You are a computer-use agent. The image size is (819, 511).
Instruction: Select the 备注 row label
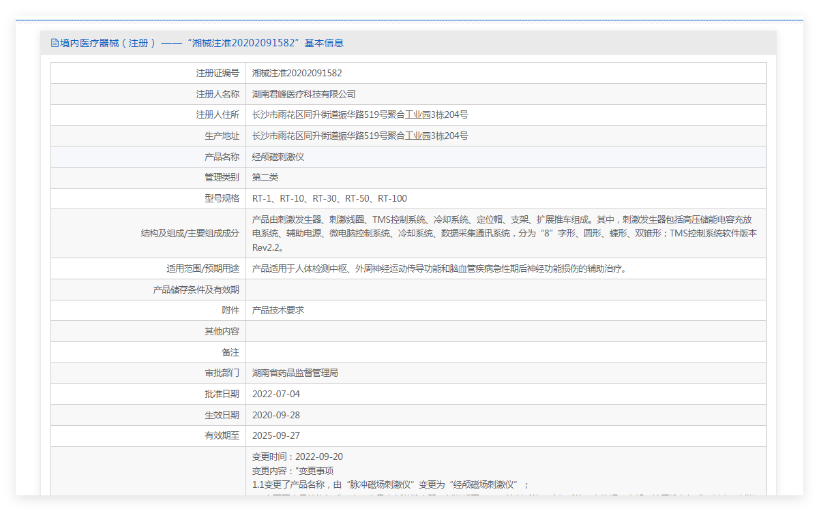pos(231,352)
